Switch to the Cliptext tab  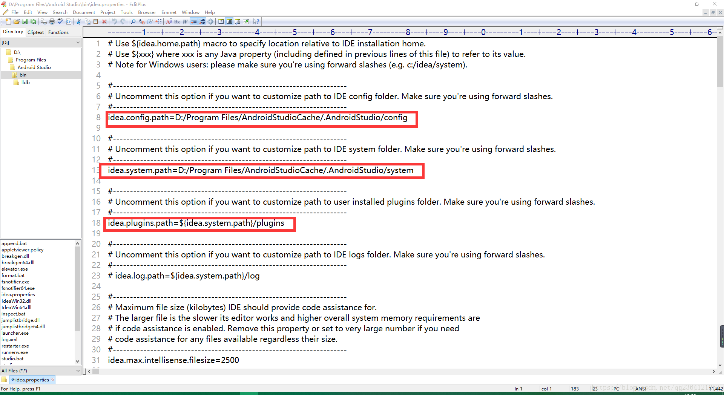pos(36,32)
